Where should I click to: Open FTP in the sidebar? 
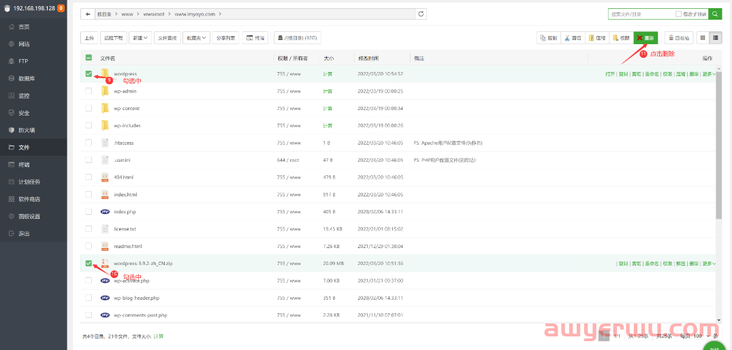[33, 62]
